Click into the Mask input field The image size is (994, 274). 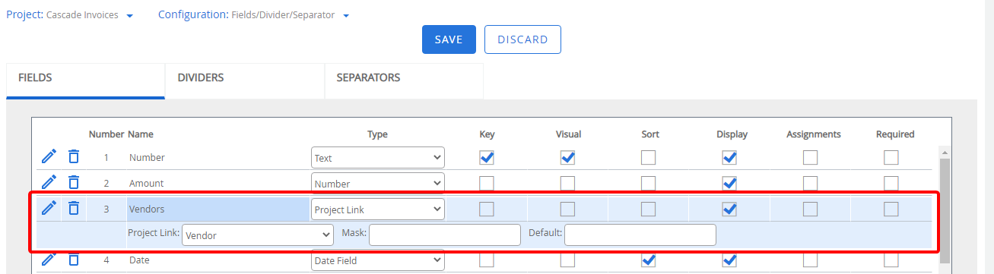(x=445, y=235)
